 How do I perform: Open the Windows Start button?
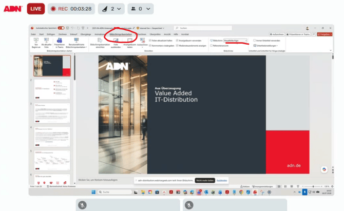pos(93,192)
